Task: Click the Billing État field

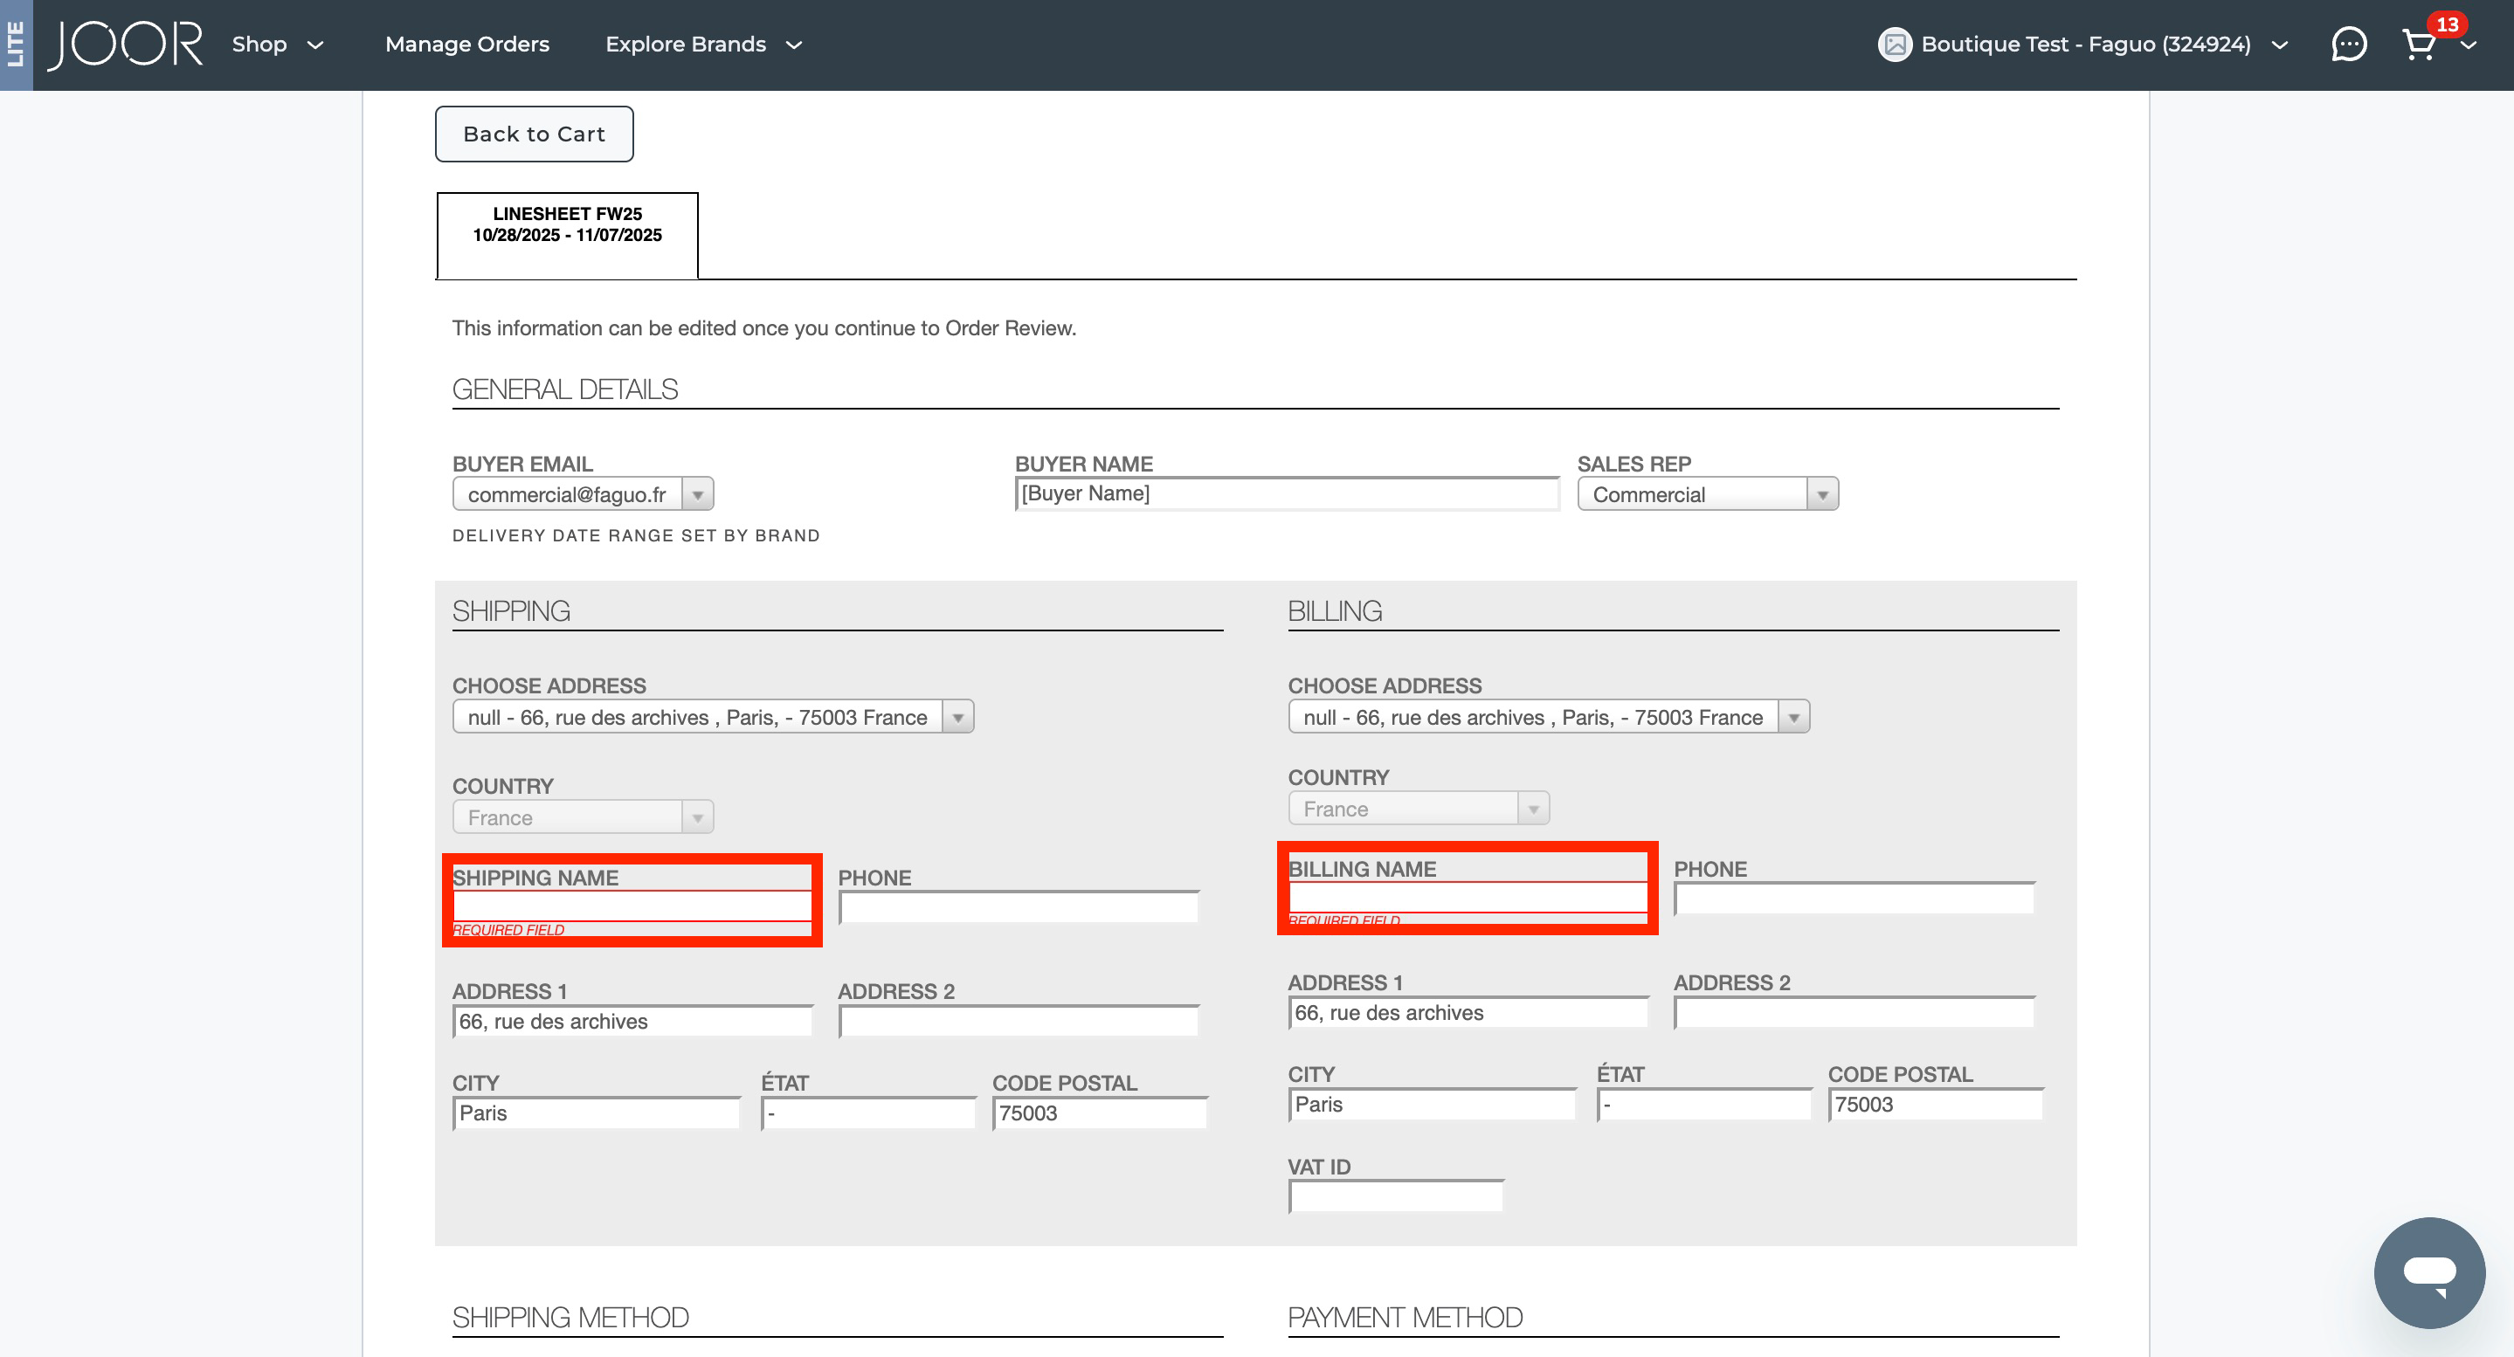Action: coord(1704,1104)
